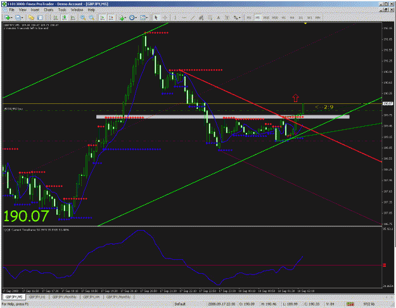Open the Insert menu
The height and width of the screenshot is (308, 396).
[x=35, y=10]
